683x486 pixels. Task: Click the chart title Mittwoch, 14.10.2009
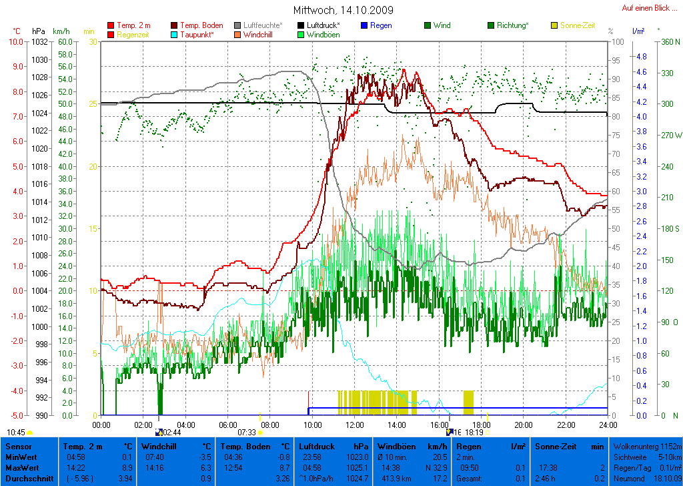[x=343, y=10]
